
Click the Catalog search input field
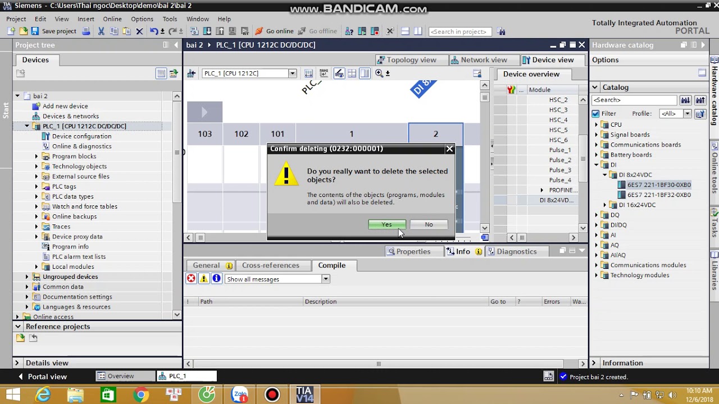635,100
